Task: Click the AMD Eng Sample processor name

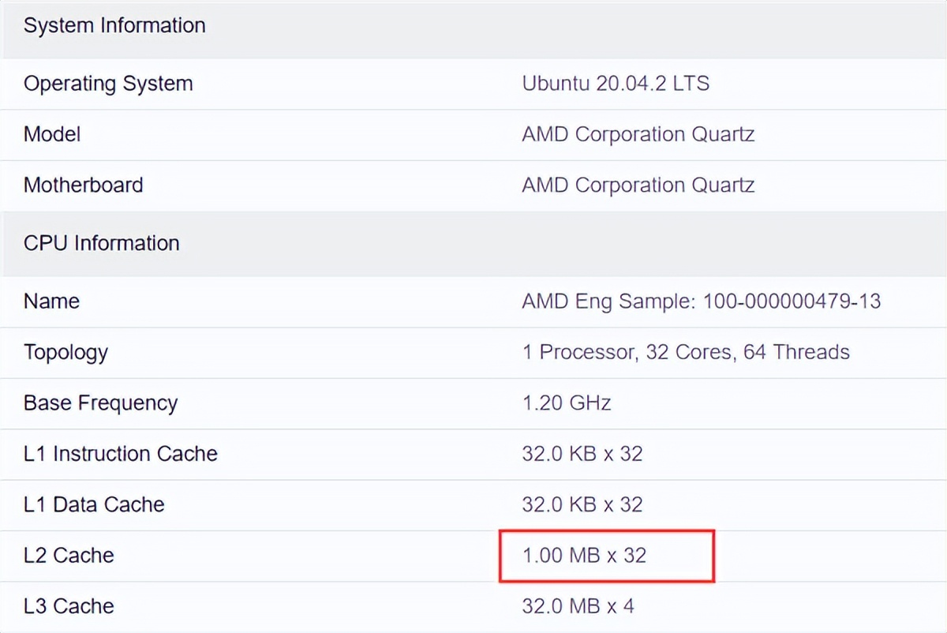Action: [702, 302]
